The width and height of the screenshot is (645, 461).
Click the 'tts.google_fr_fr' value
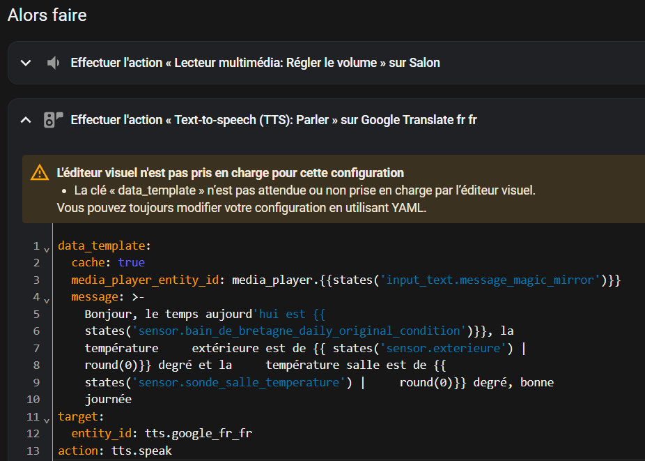[x=199, y=433]
